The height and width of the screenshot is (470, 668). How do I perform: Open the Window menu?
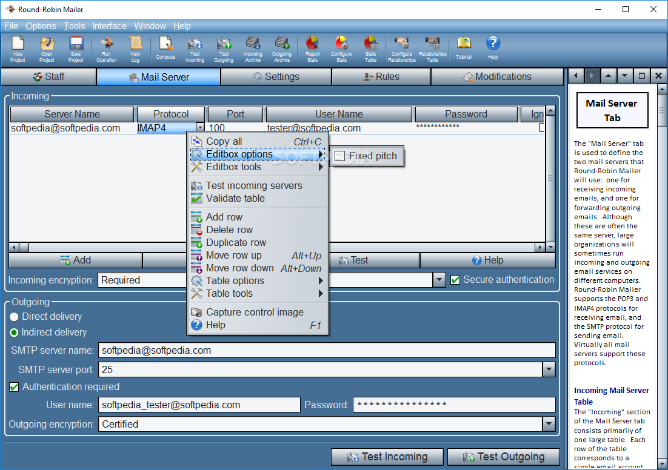click(x=150, y=26)
